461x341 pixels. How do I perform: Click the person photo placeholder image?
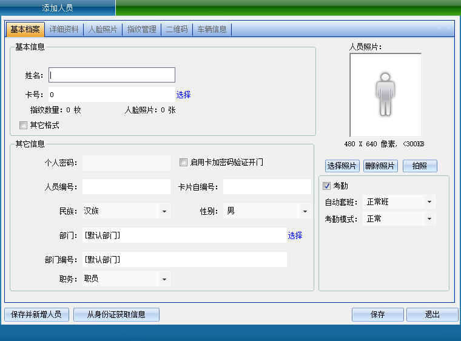[x=385, y=95]
